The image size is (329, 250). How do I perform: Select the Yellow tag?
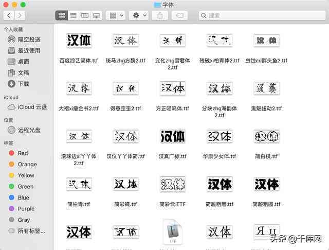(x=22, y=175)
